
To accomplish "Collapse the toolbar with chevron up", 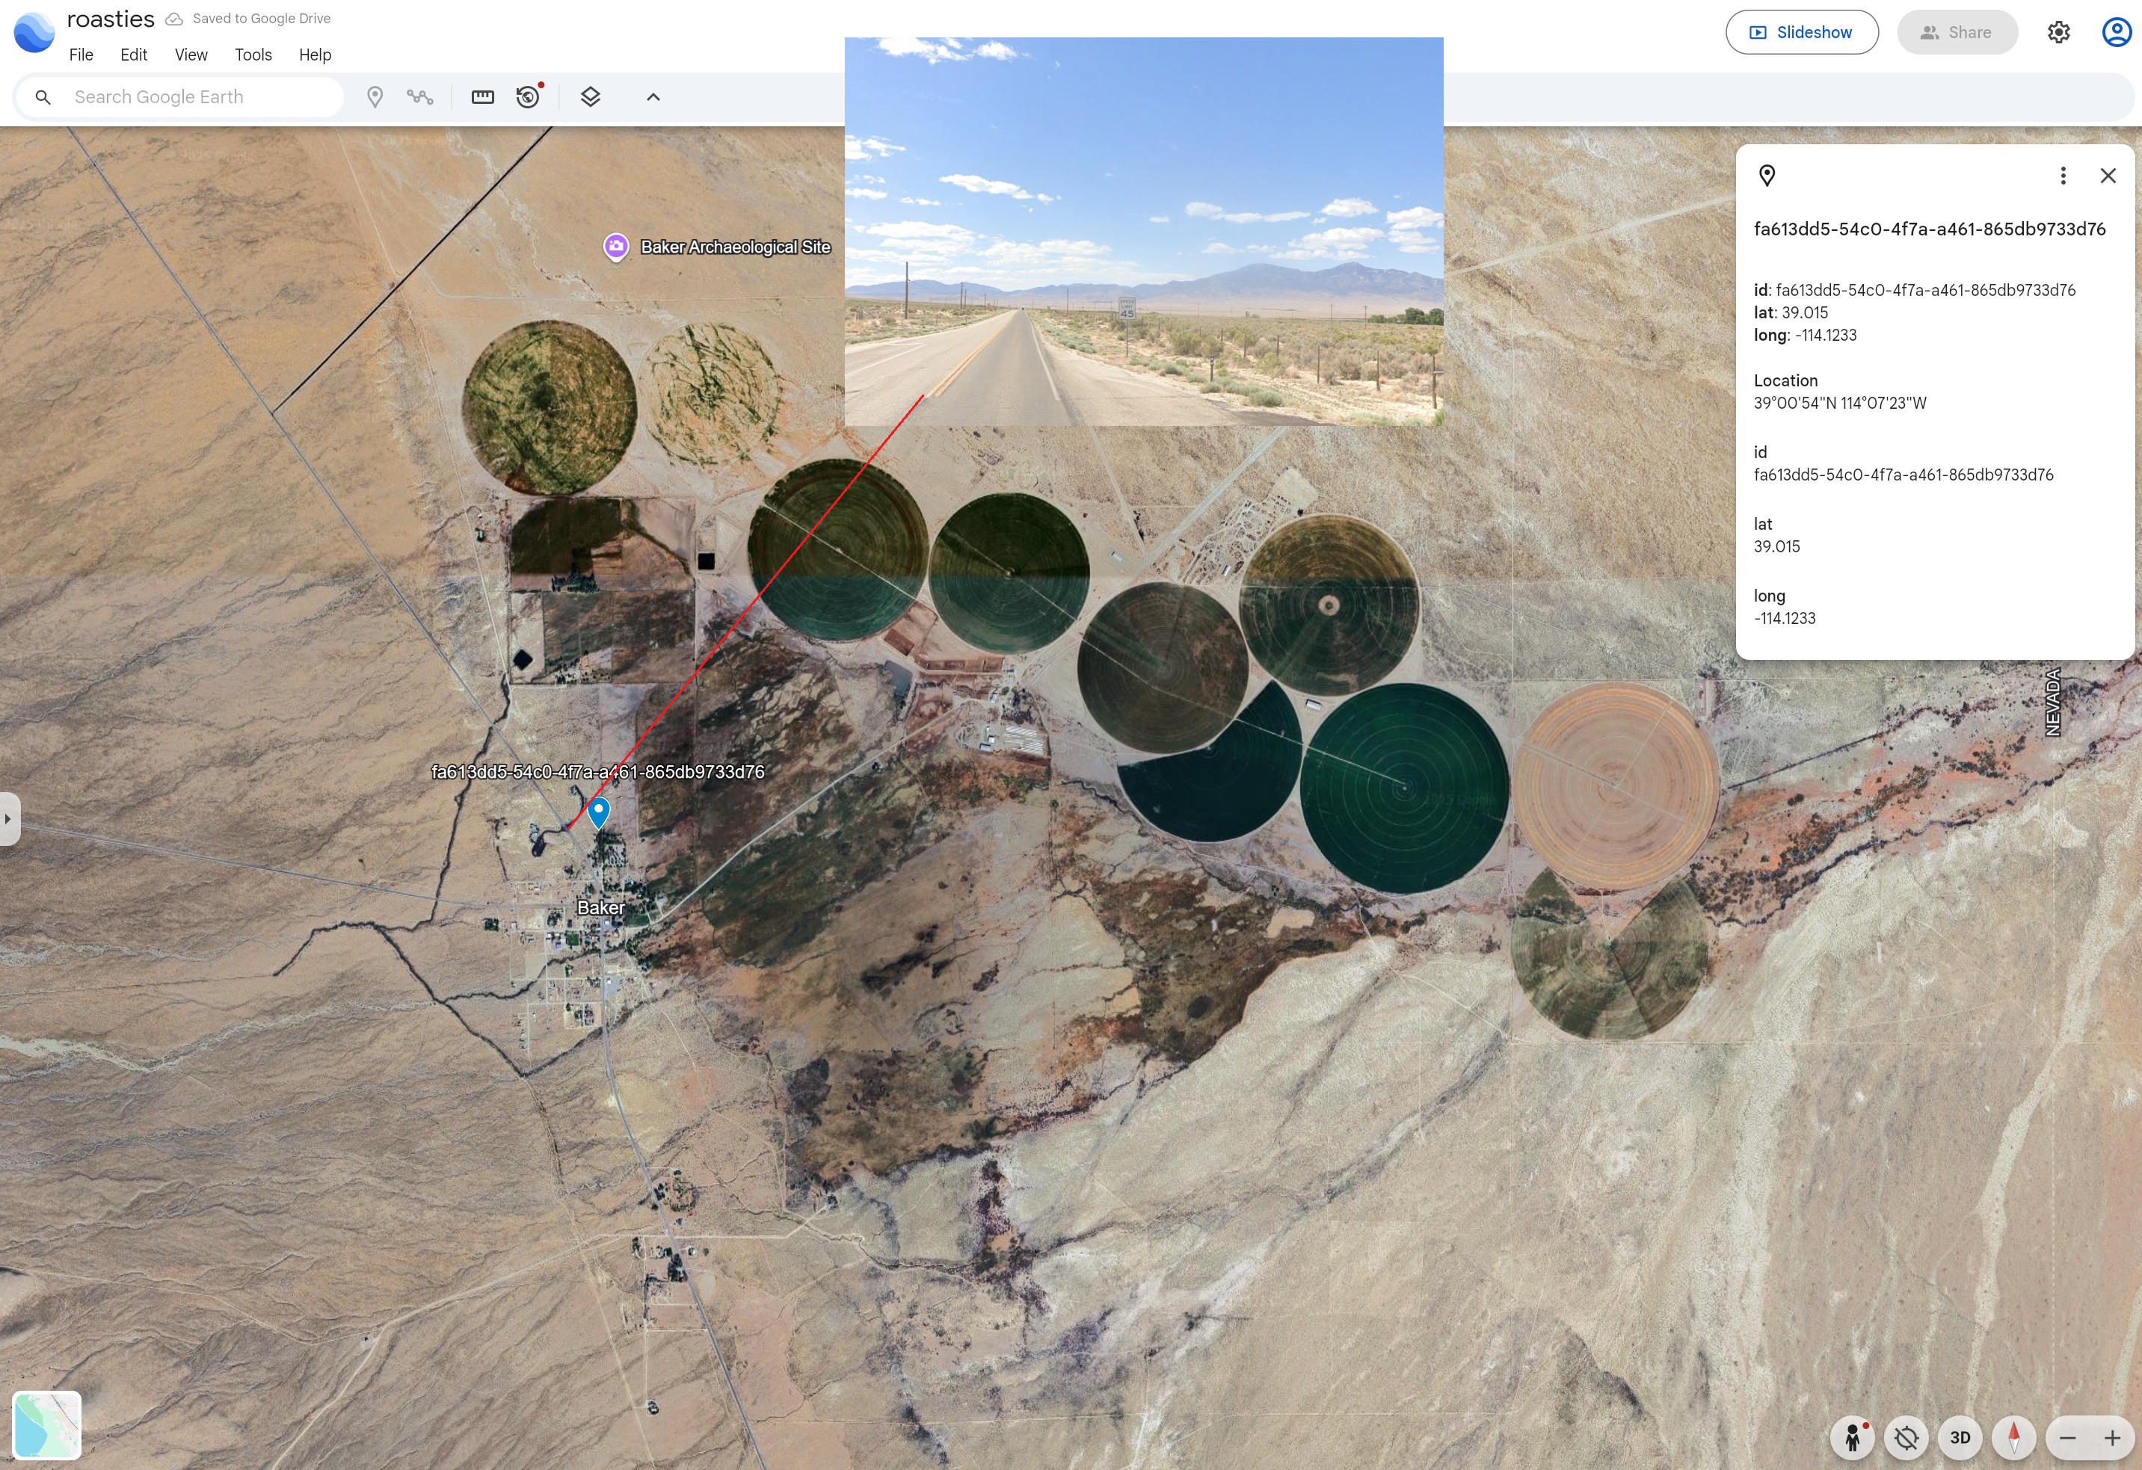I will [653, 96].
